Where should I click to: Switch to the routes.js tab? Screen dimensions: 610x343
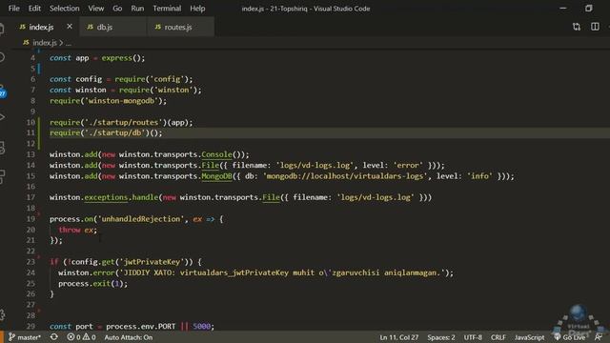click(178, 27)
